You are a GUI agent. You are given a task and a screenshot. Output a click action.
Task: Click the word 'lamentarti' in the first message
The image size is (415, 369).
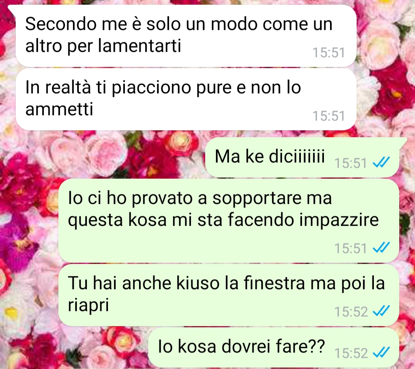pyautogui.click(x=140, y=45)
